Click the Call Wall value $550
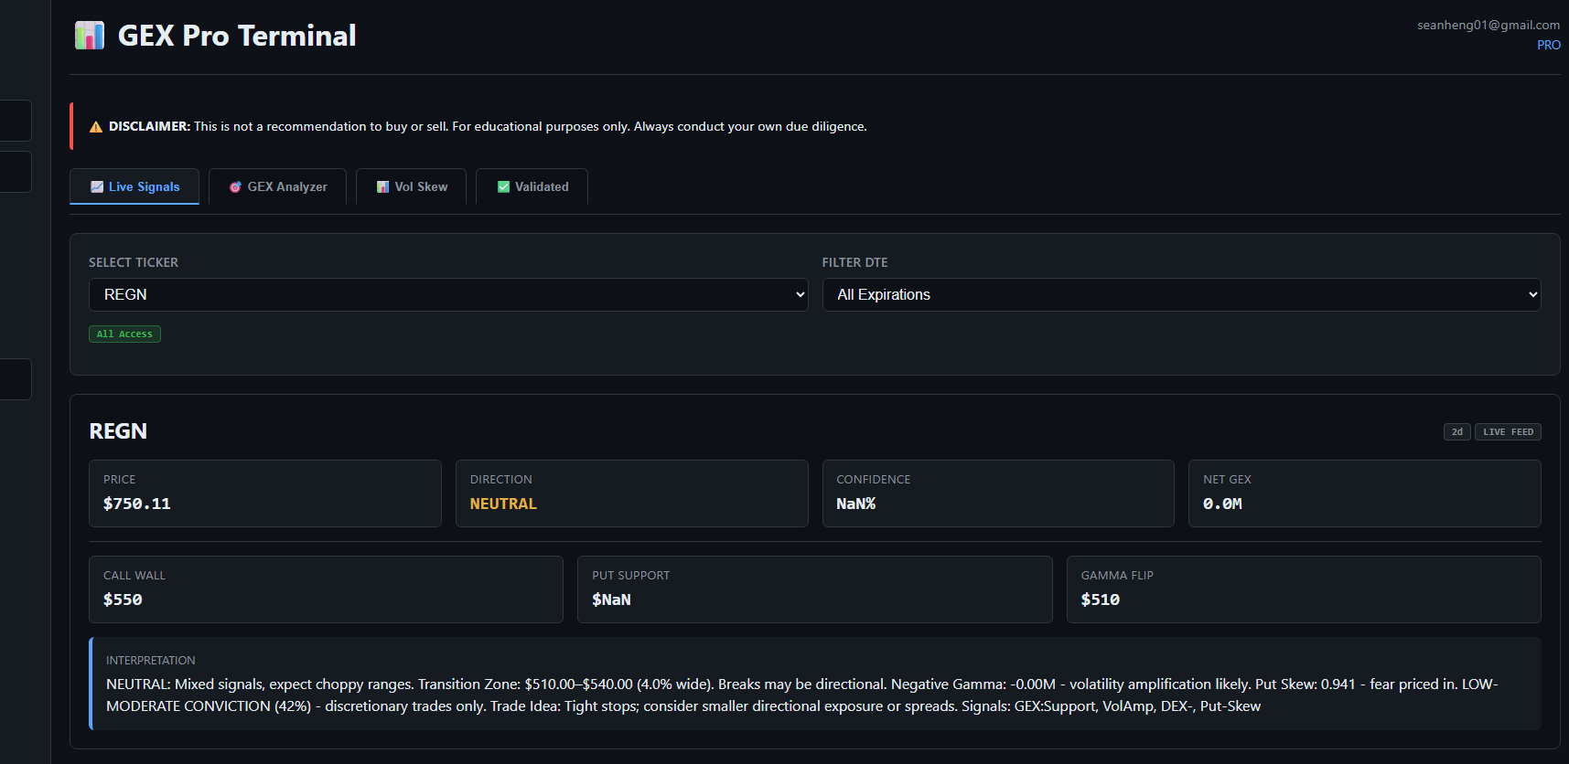1569x764 pixels. pyautogui.click(x=123, y=600)
